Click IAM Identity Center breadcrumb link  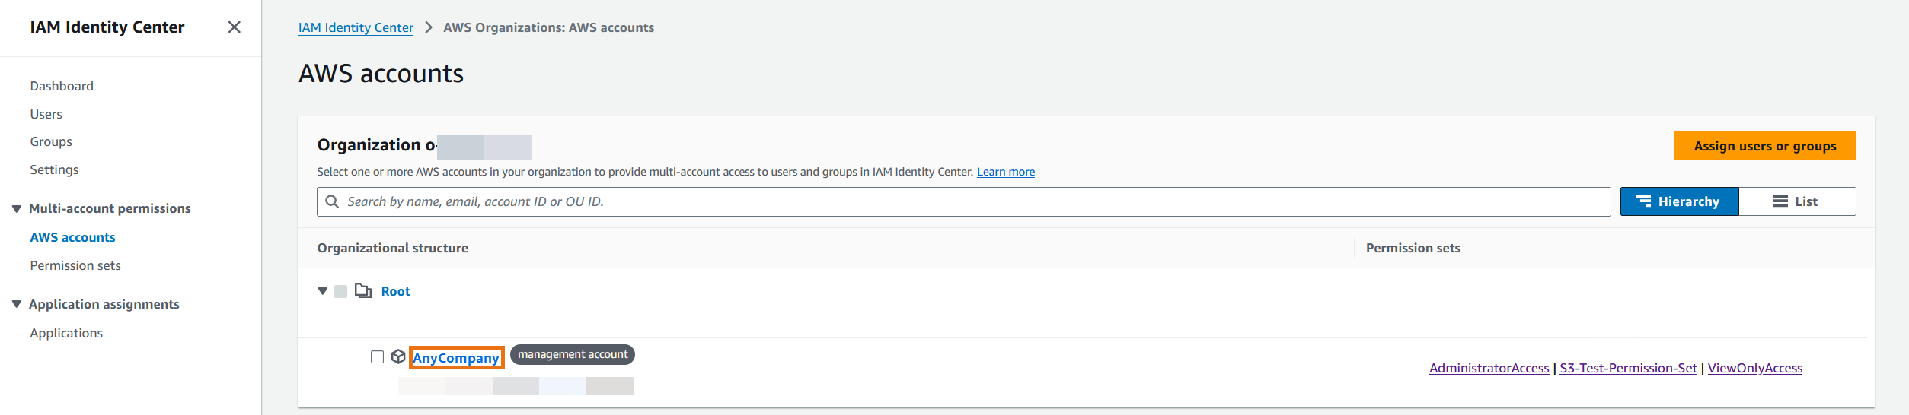[x=356, y=27]
